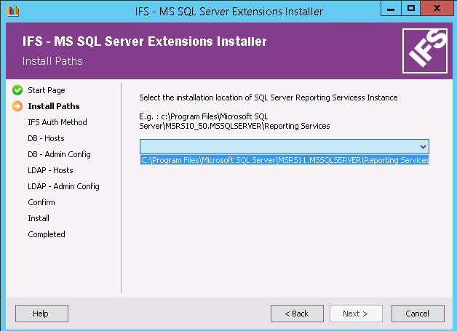This screenshot has height=331, width=457.
Task: Maximize the installer window
Action: pyautogui.click(x=411, y=9)
